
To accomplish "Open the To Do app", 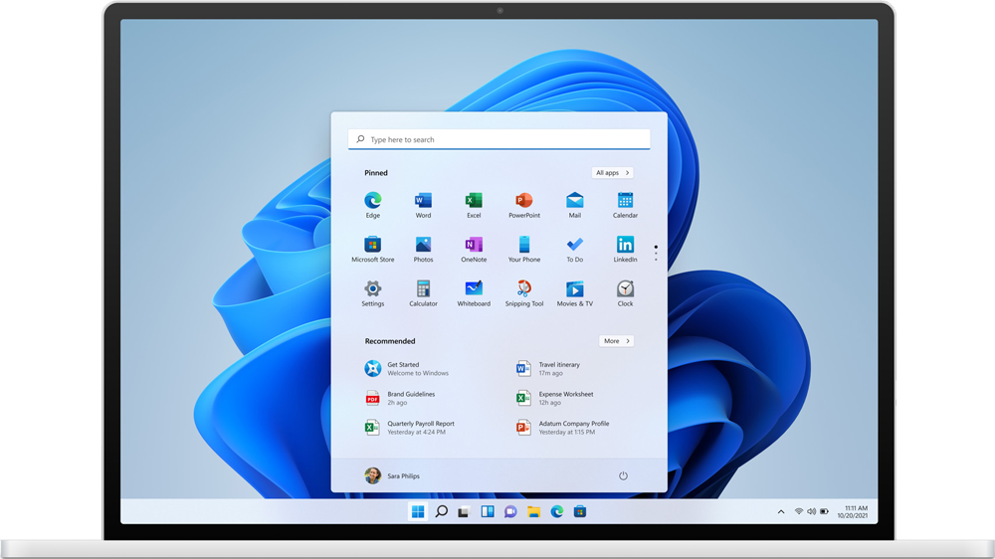I will pyautogui.click(x=574, y=250).
